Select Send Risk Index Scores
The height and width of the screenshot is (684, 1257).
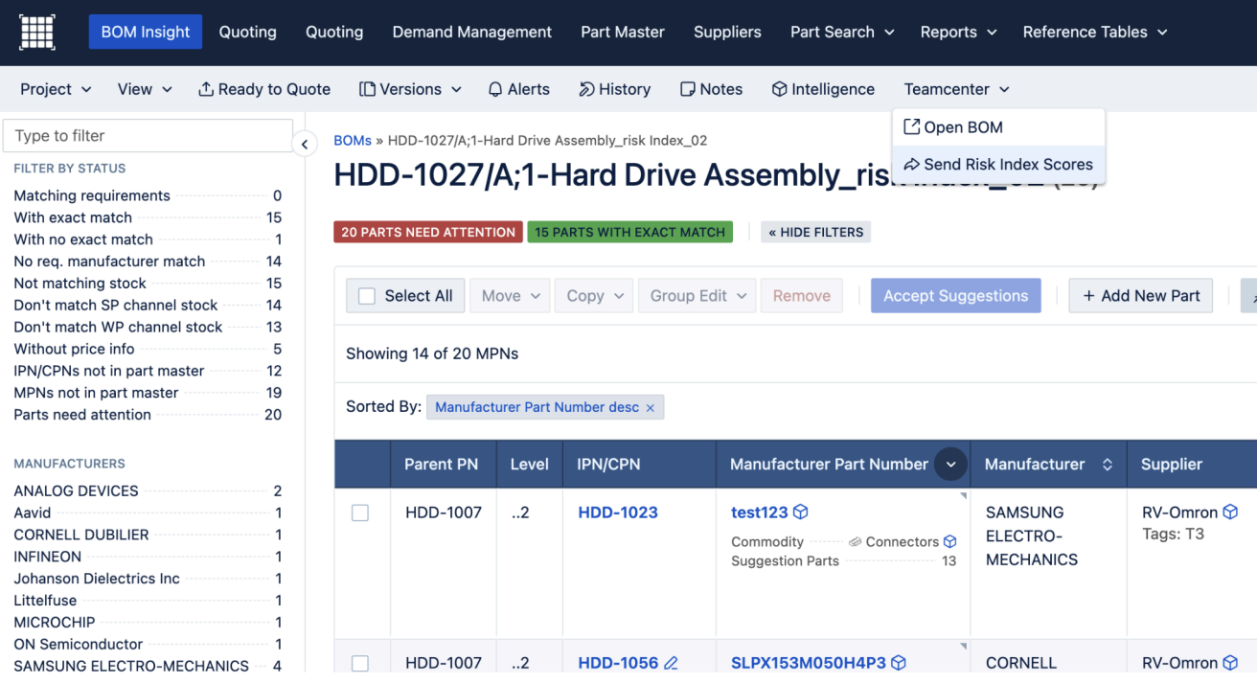click(x=998, y=165)
